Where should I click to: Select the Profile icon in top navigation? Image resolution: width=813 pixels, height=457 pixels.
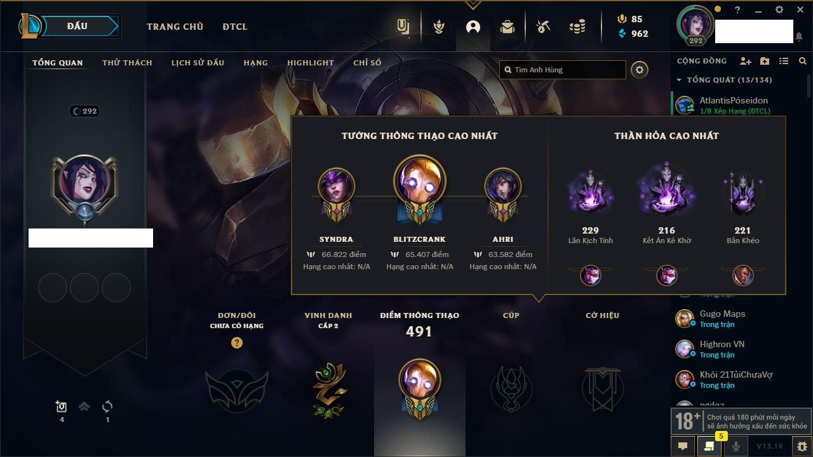pos(473,27)
